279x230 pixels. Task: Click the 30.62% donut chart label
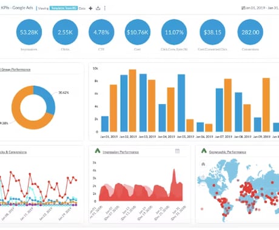tap(64, 93)
